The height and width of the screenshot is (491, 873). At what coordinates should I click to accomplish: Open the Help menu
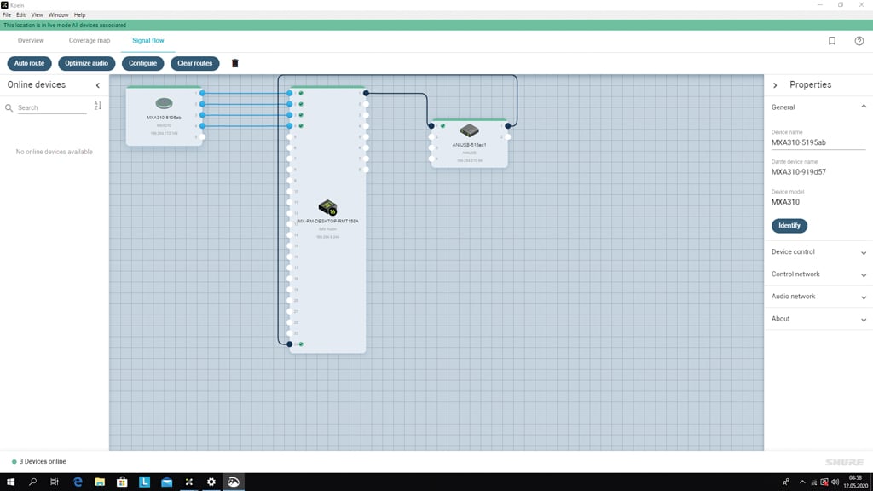coord(79,15)
